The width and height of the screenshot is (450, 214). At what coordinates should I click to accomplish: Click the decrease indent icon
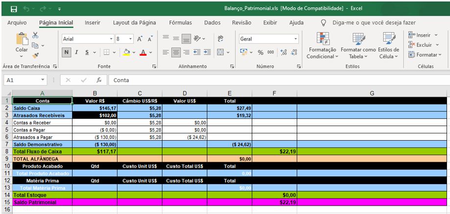click(x=197, y=52)
